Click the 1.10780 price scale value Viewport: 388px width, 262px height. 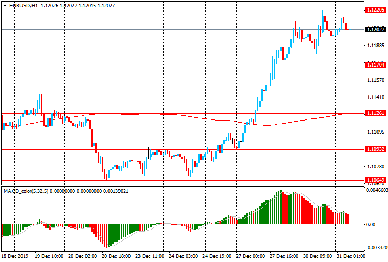375,167
